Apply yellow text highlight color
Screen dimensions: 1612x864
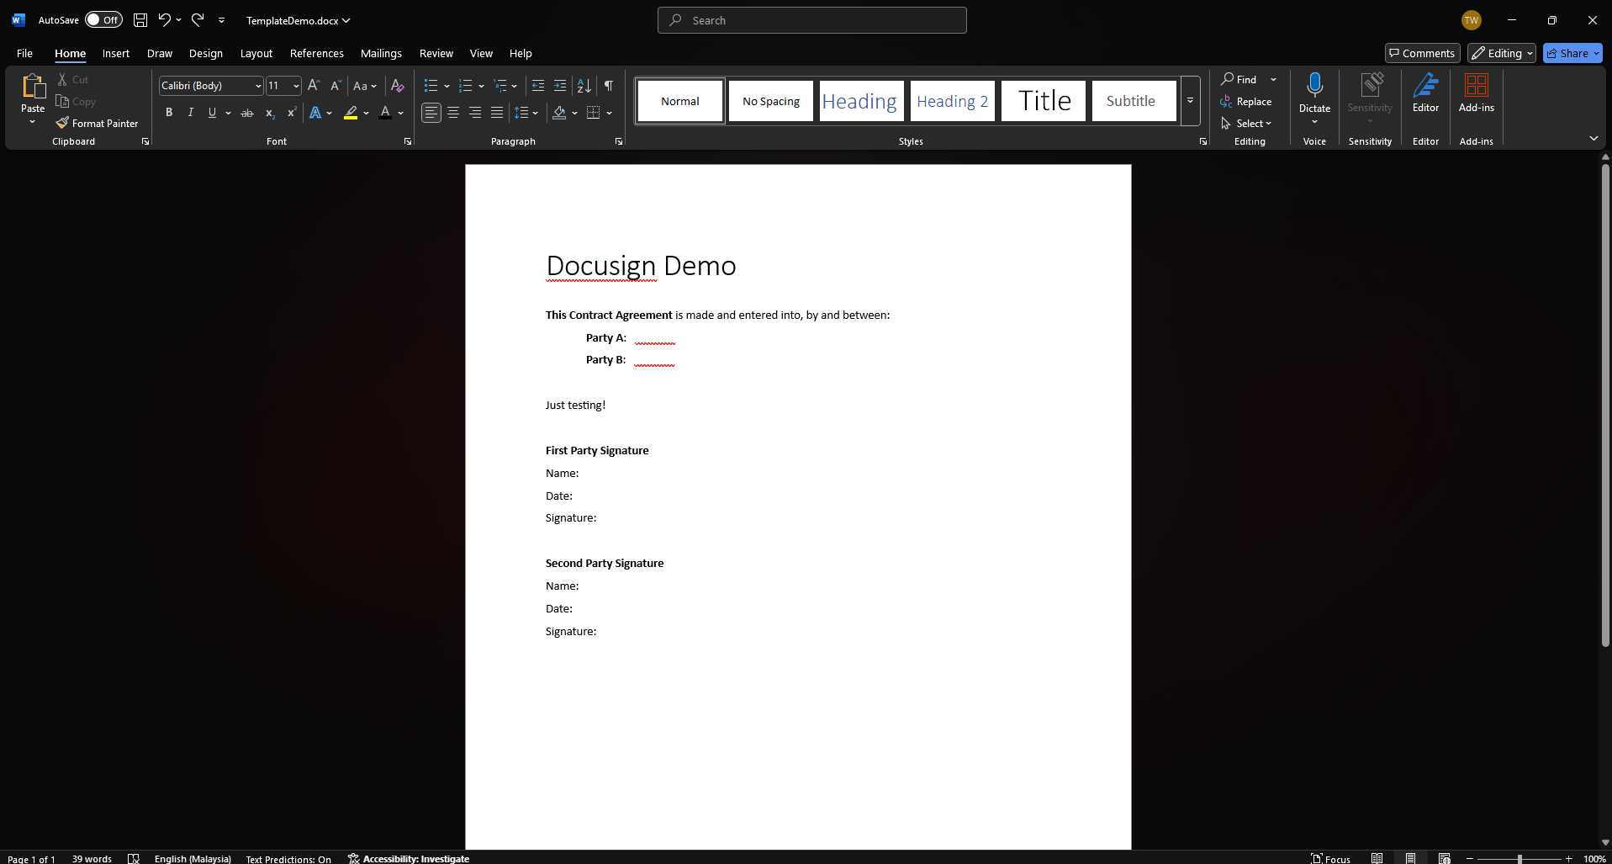coord(351,112)
